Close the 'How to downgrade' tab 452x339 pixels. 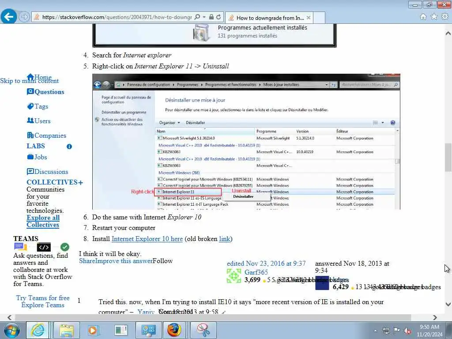pyautogui.click(x=309, y=18)
